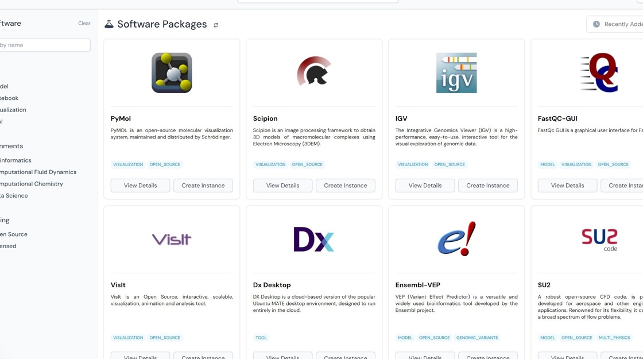Click the Scipion card title
This screenshot has width=643, height=359.
click(265, 118)
